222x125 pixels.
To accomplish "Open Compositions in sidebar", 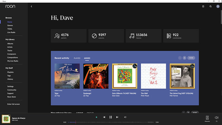I will point(13,57).
